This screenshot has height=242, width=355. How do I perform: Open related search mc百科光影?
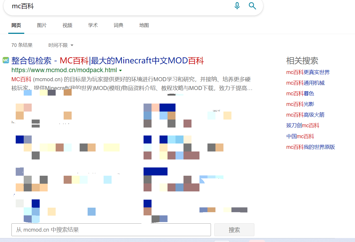point(300,104)
